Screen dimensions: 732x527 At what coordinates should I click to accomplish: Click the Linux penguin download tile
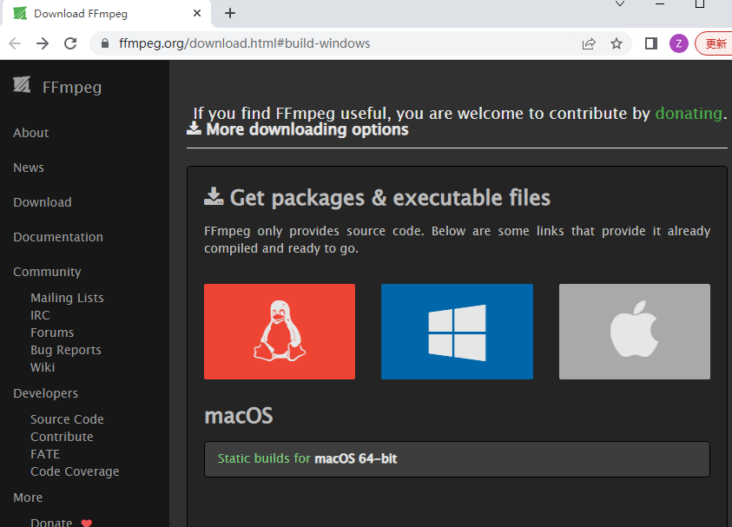point(280,332)
